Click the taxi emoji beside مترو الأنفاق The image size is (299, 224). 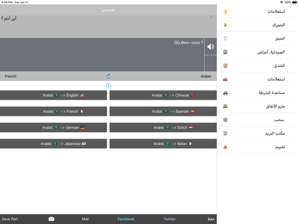click(225, 106)
